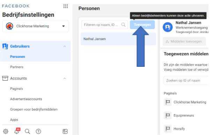
Task: Click the Equipreneurs page flag icon
Action: (x=168, y=115)
